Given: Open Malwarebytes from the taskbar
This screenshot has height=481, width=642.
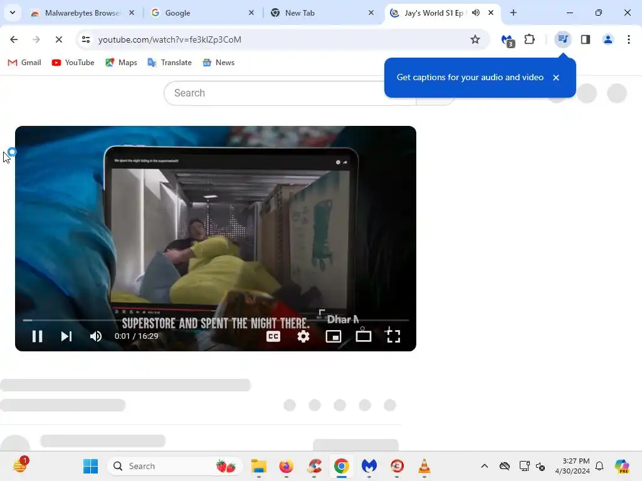Looking at the screenshot, I should coord(369,466).
